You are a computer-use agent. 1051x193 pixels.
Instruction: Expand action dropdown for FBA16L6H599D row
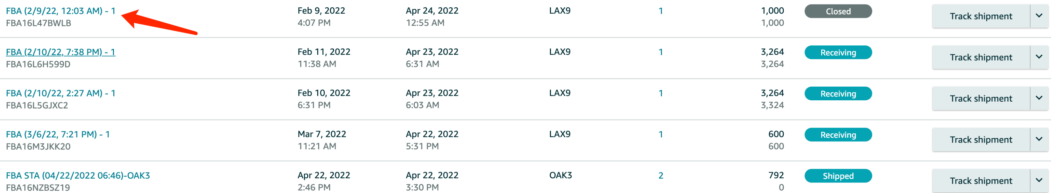tap(1039, 58)
